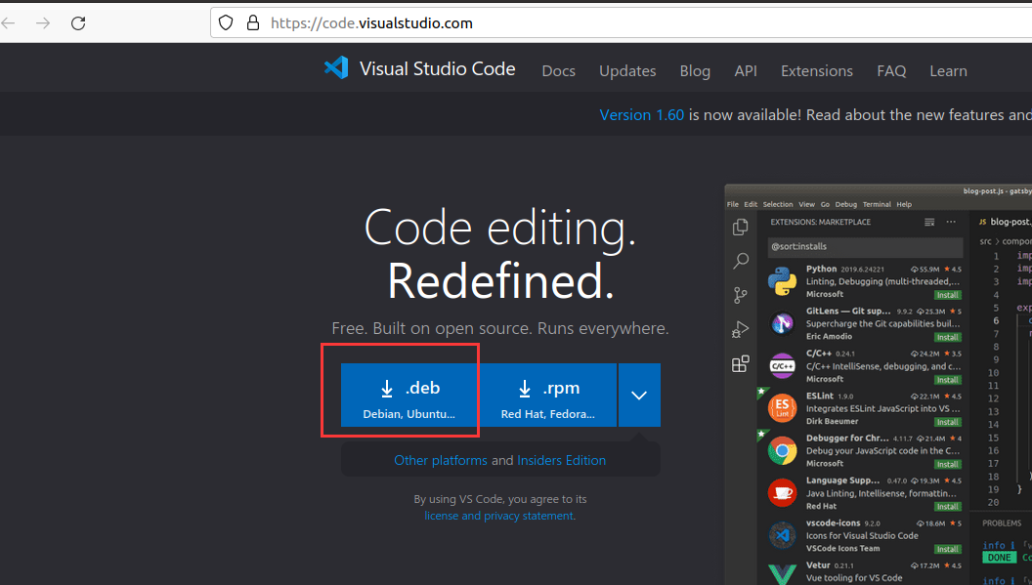Image resolution: width=1032 pixels, height=585 pixels.
Task: Open Edit menu in editor preview
Action: [x=751, y=205]
